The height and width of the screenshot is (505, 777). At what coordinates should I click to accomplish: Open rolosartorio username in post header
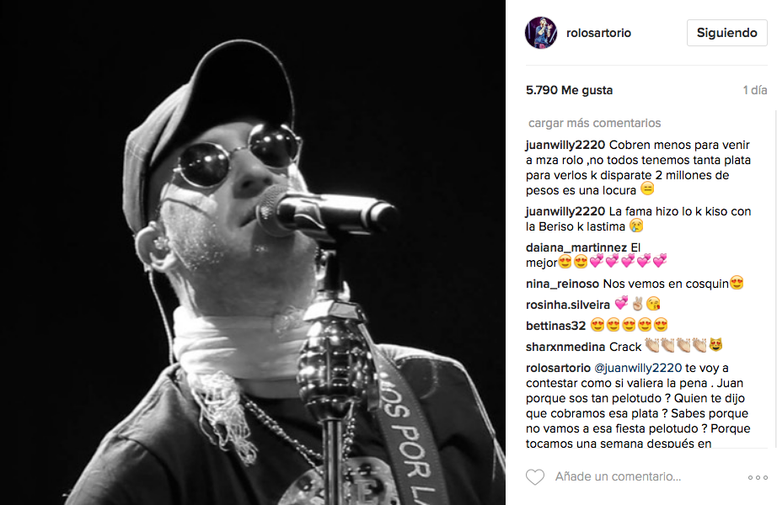(x=598, y=33)
